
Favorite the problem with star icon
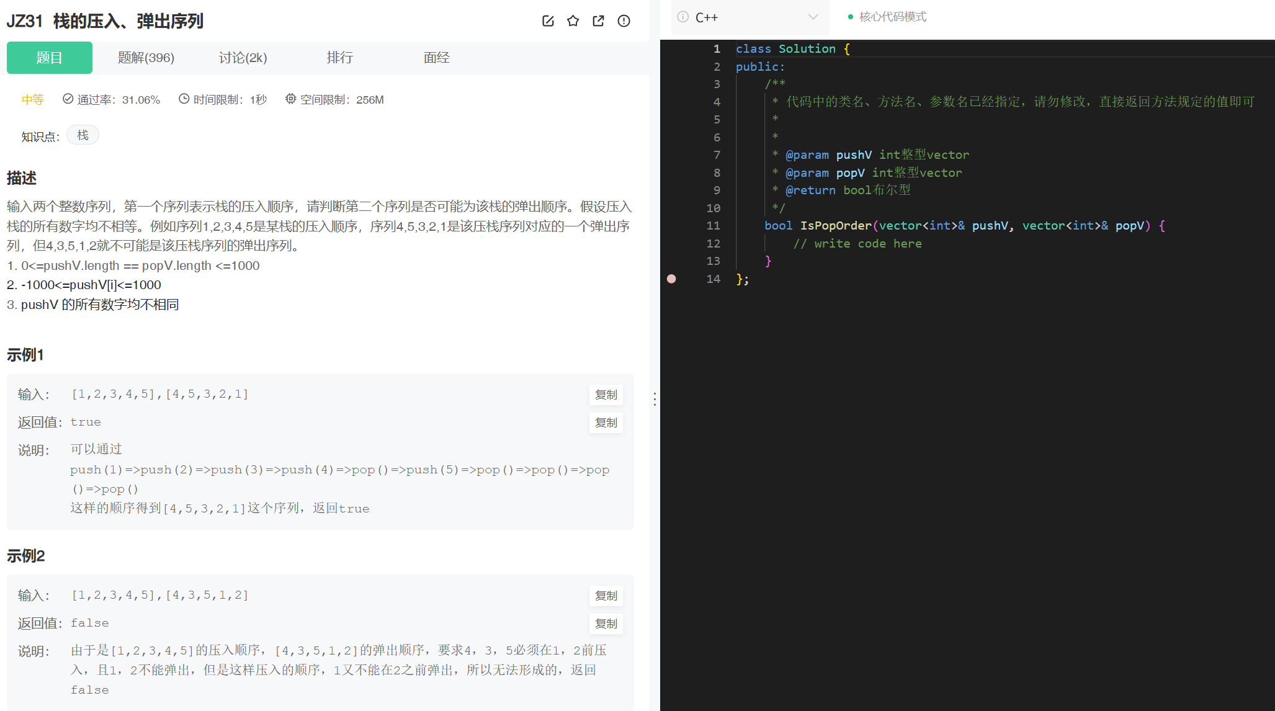[573, 21]
